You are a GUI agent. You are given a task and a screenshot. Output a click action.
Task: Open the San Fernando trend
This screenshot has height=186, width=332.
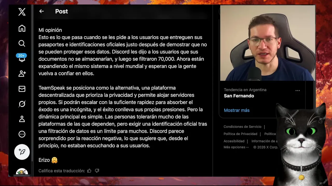coord(239,96)
